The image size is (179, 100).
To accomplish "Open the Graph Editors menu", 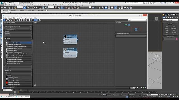I will pyautogui.click(x=48, y=5).
